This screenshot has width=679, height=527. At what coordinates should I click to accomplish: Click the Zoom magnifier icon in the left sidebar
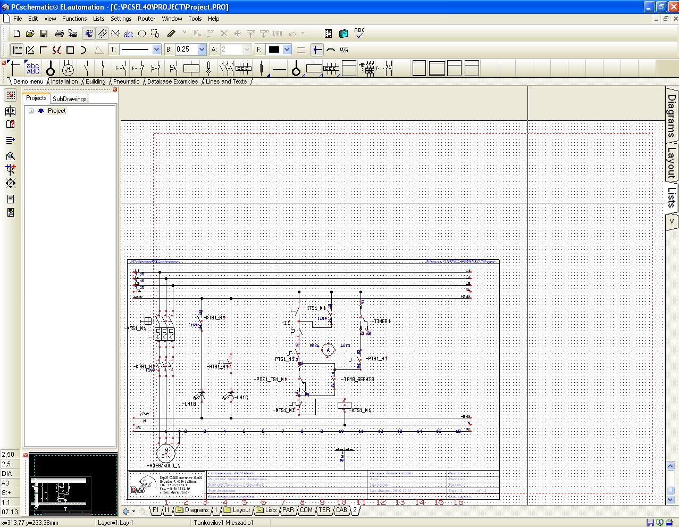pyautogui.click(x=10, y=156)
